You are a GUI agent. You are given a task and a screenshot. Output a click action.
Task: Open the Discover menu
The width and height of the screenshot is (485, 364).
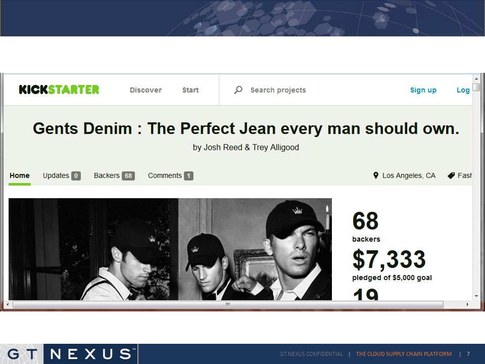[145, 90]
